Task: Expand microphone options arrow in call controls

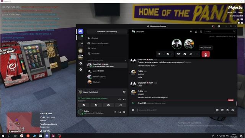Action: (x=163, y=54)
